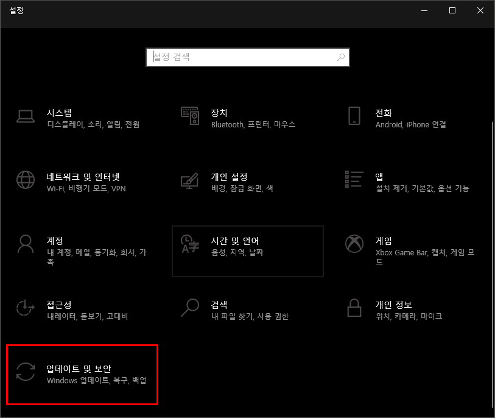Image resolution: width=495 pixels, height=418 pixels.
Task: Close the 설정 window
Action: click(480, 10)
